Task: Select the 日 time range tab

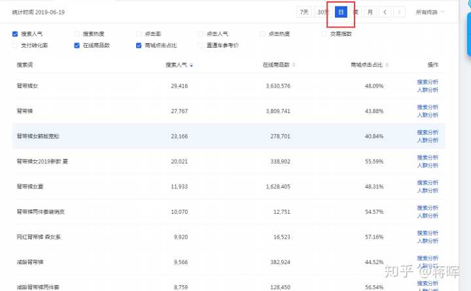Action: tap(341, 12)
